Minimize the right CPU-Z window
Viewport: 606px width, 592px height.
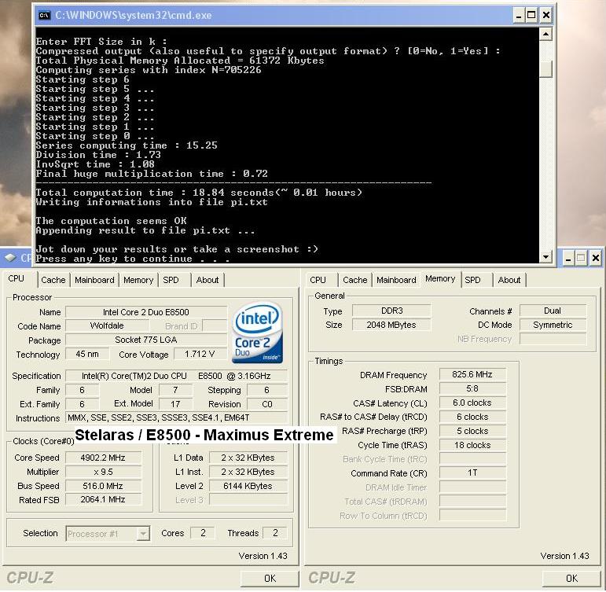[568, 258]
